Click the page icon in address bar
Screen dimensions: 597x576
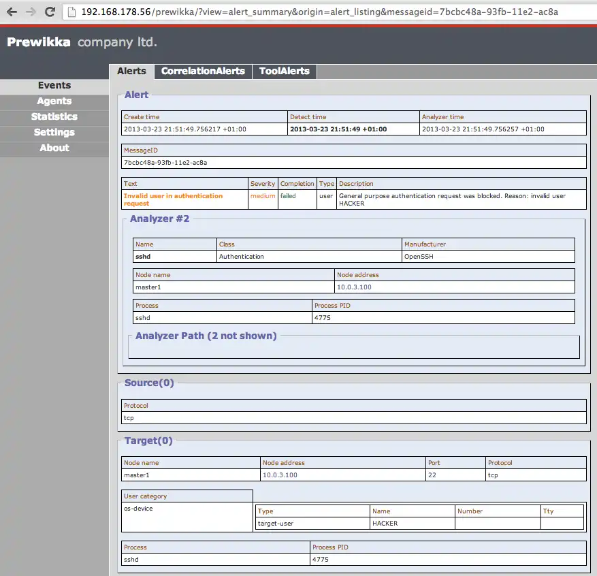71,12
